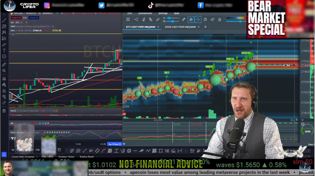
Task: Open the File menu in Bookmap
Action: tap(129, 13)
